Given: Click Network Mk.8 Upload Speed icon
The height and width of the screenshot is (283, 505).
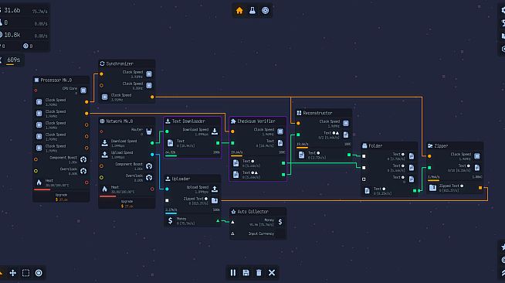Looking at the screenshot, I should tap(105, 155).
